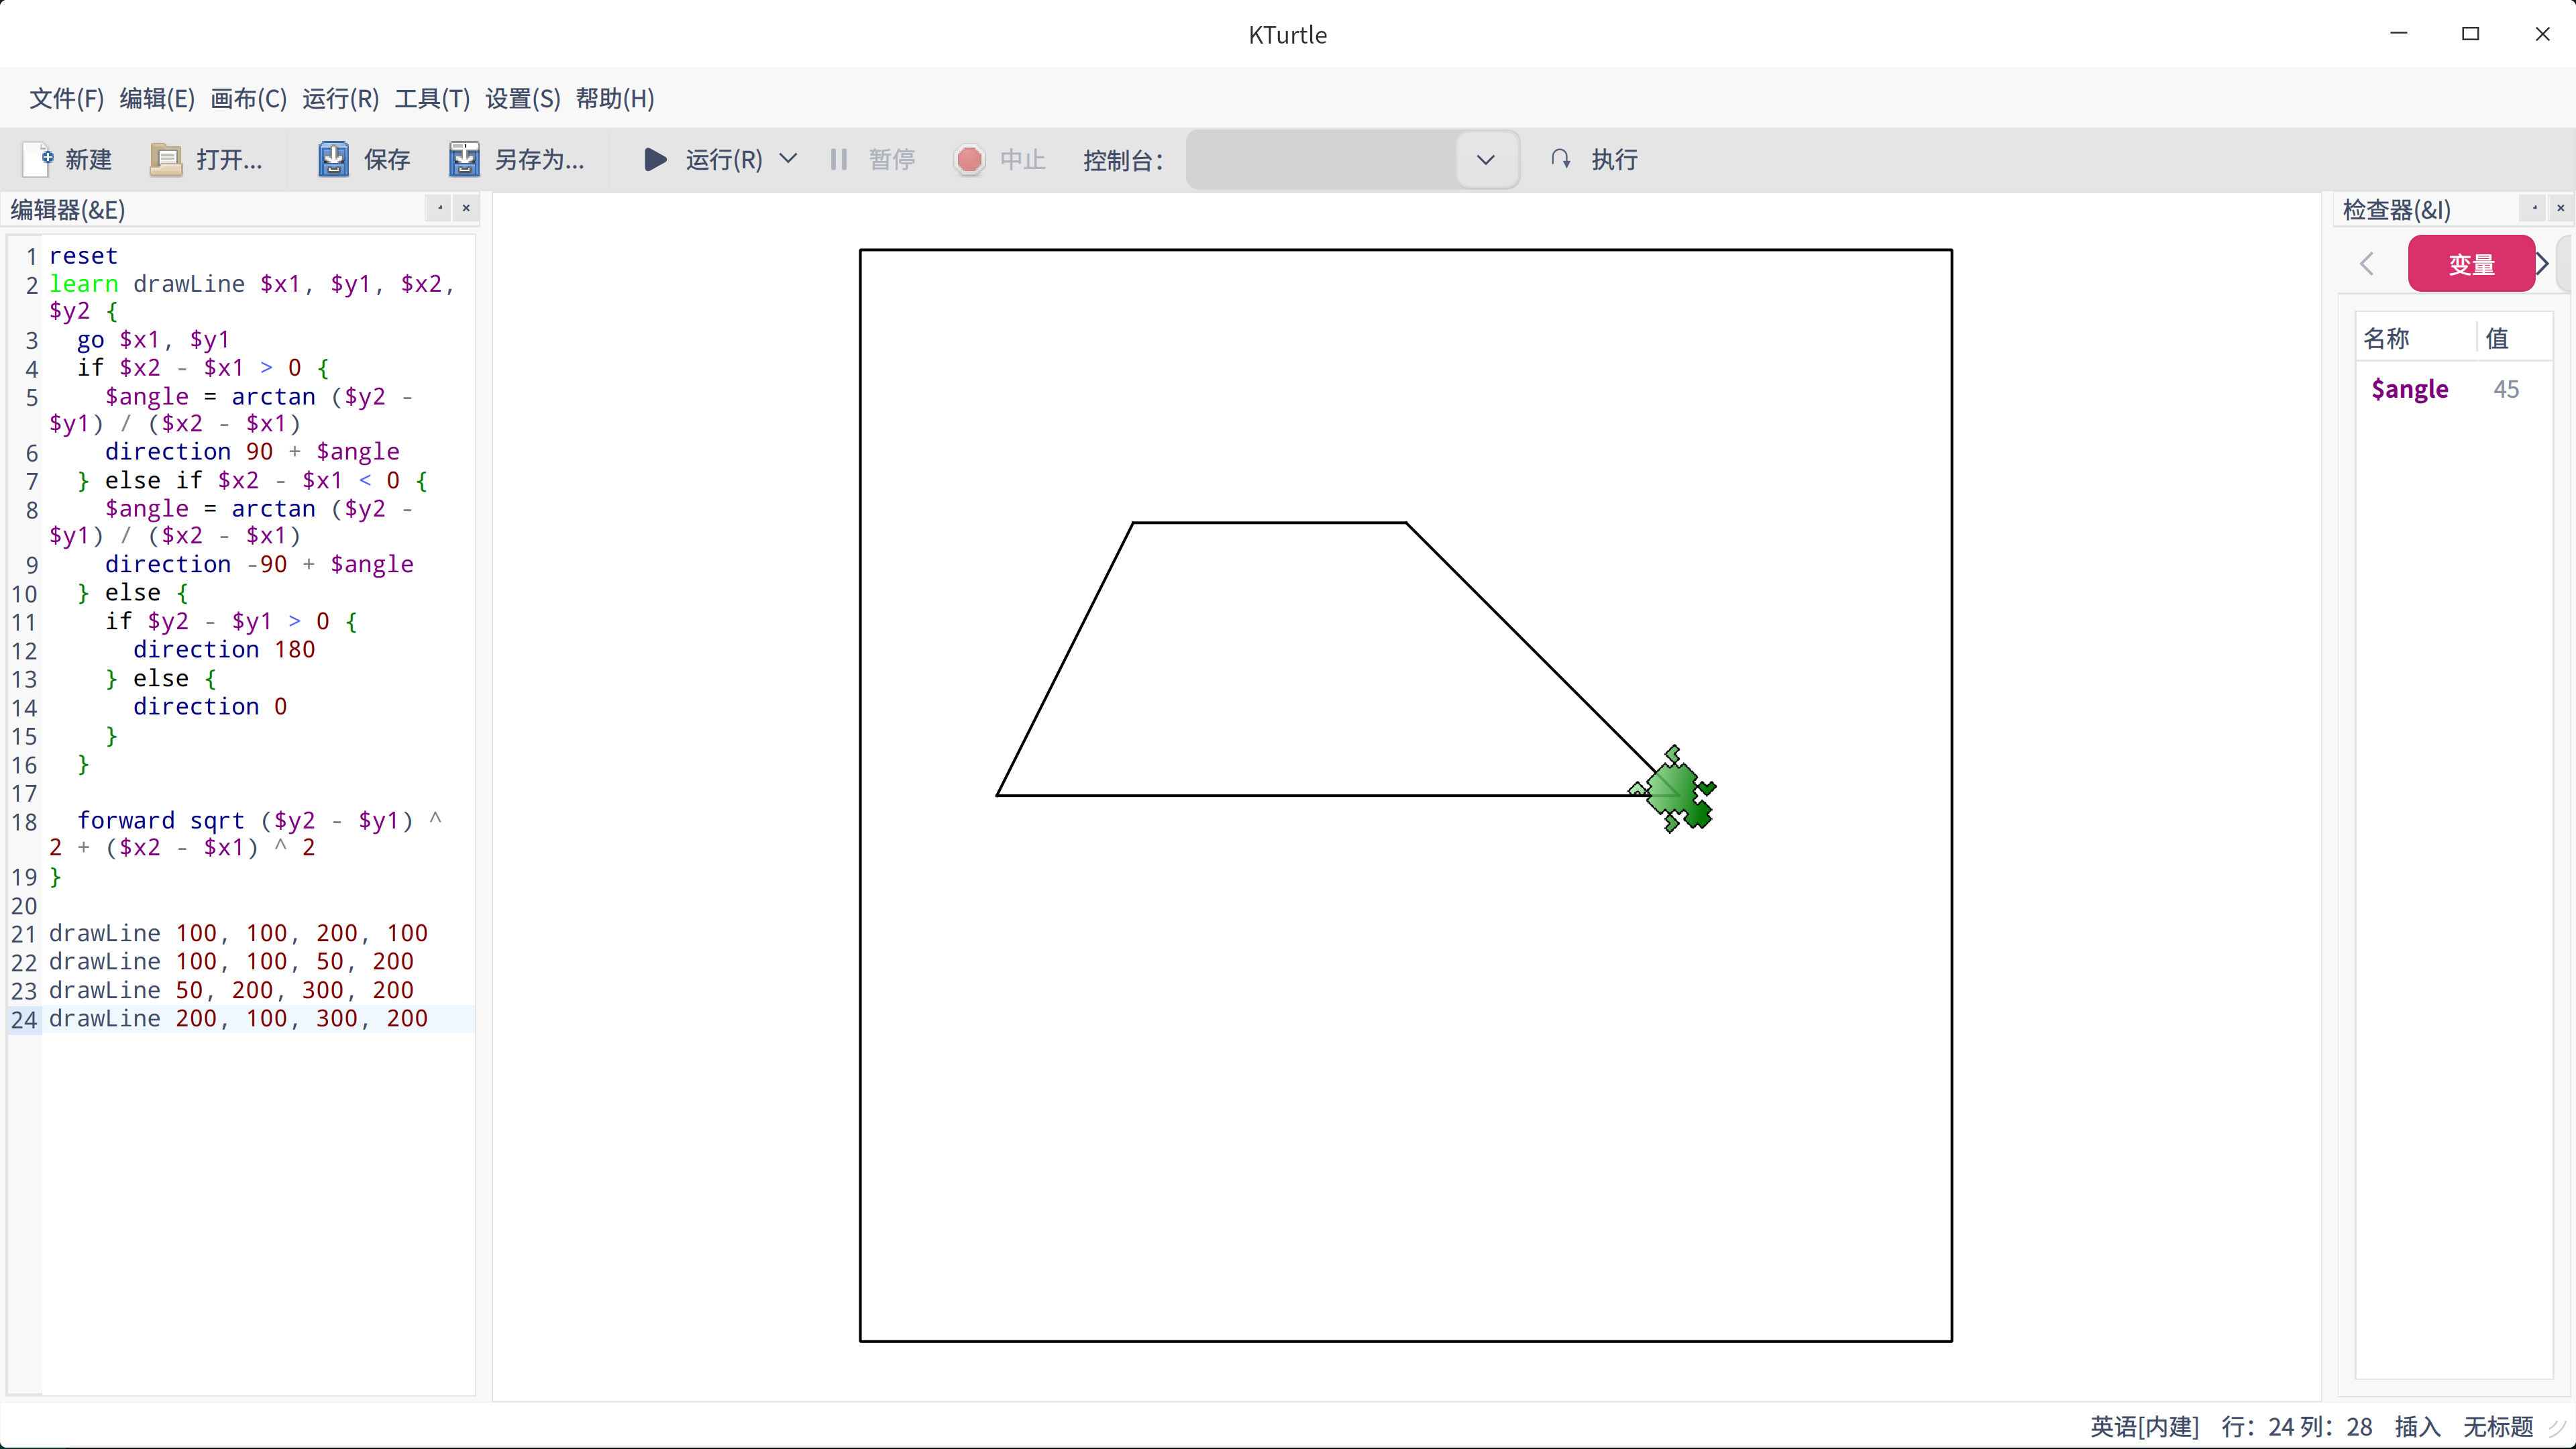This screenshot has height=1449, width=2576.
Task: Open the run speed dropdown arrow
Action: click(x=788, y=159)
